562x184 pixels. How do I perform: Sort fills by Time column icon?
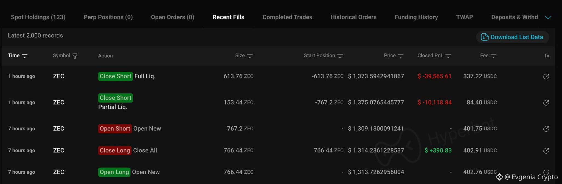tap(25, 56)
